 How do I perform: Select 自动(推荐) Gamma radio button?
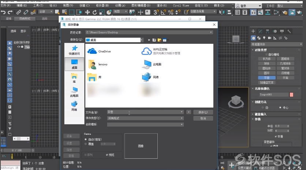point(86,139)
